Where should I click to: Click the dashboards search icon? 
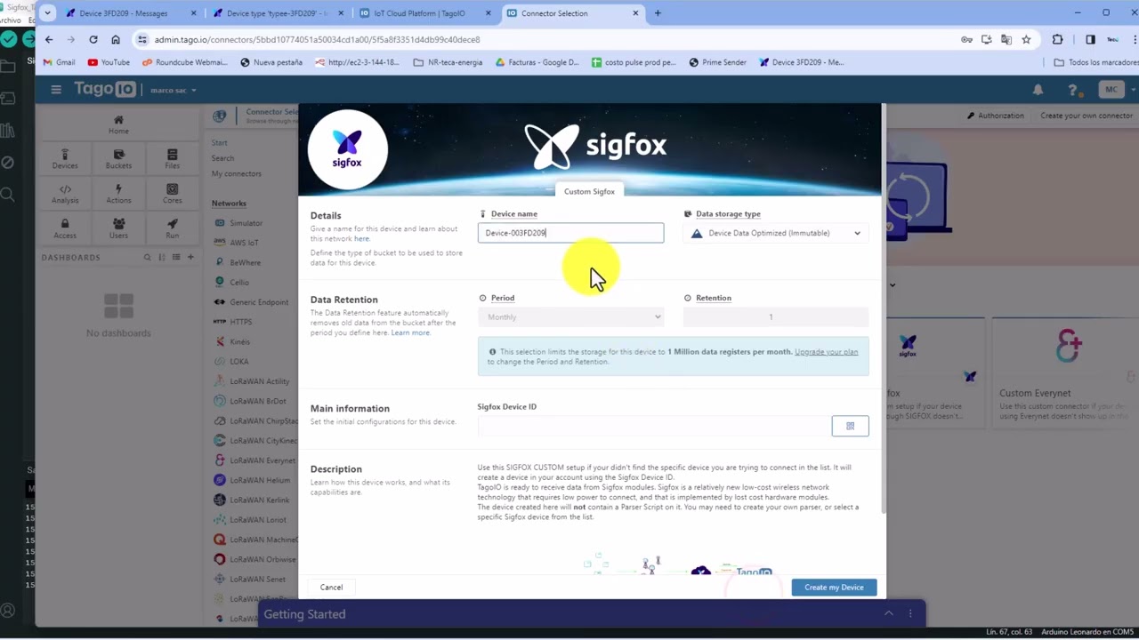[148, 257]
